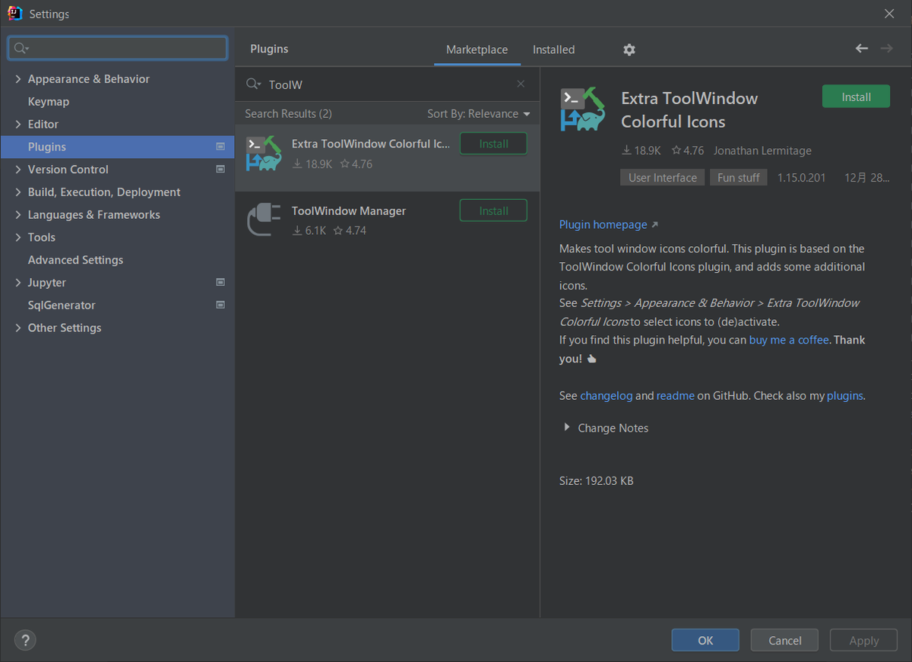
Task: Expand Build, Execution, Deployment node
Action: tap(18, 192)
